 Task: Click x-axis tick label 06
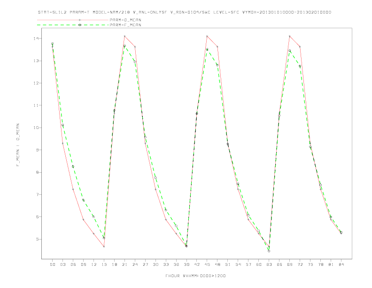click(x=73, y=264)
